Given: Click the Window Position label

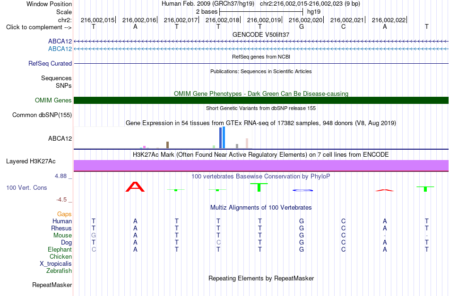Looking at the screenshot, I should coord(49,4).
